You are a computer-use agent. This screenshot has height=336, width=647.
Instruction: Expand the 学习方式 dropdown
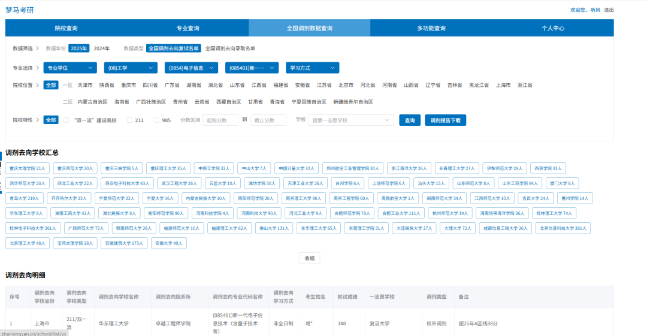tap(312, 68)
